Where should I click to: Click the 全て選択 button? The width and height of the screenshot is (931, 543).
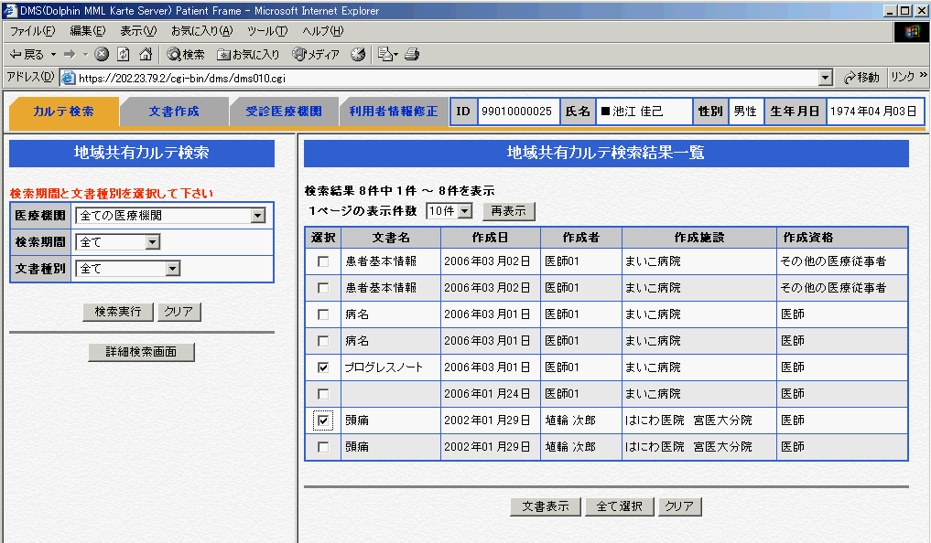click(x=620, y=506)
